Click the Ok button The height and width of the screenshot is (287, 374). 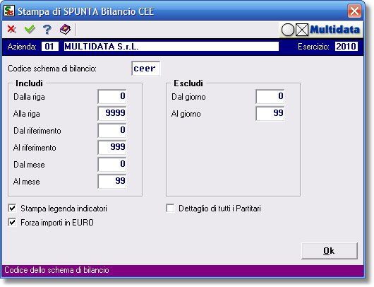tap(330, 251)
